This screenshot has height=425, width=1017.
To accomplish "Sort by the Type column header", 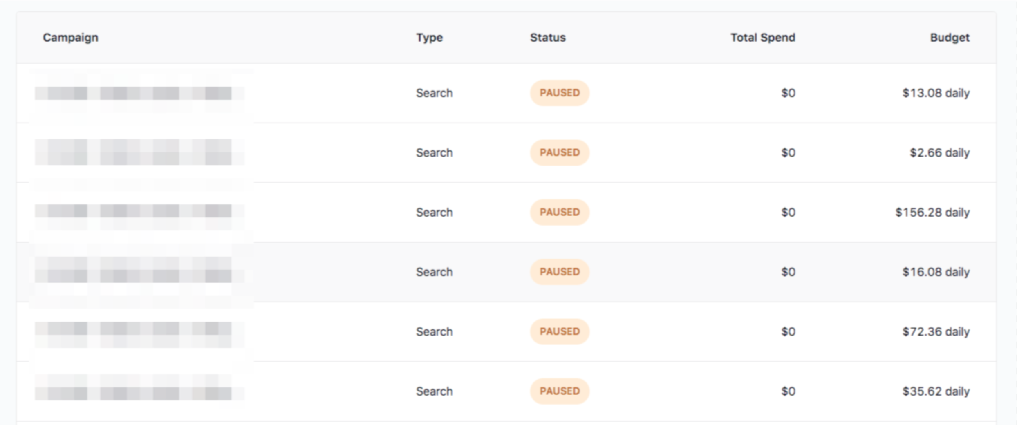I will (429, 38).
